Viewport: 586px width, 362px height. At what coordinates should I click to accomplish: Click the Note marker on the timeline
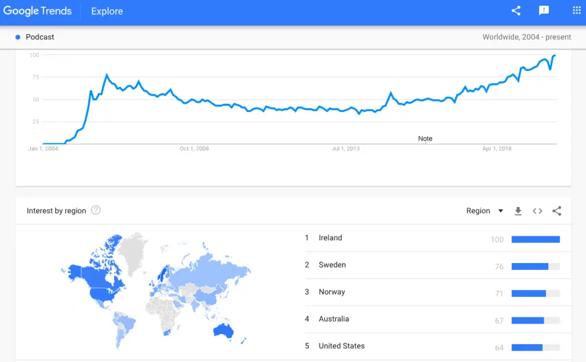click(425, 138)
